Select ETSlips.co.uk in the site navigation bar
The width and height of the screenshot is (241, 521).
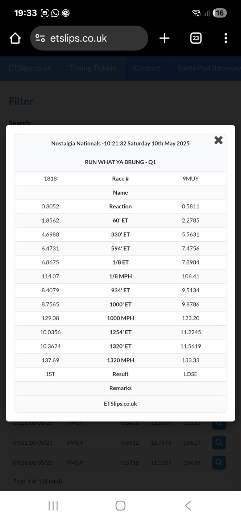30,68
